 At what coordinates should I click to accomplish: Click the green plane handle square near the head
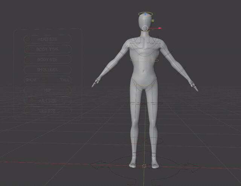(x=153, y=21)
